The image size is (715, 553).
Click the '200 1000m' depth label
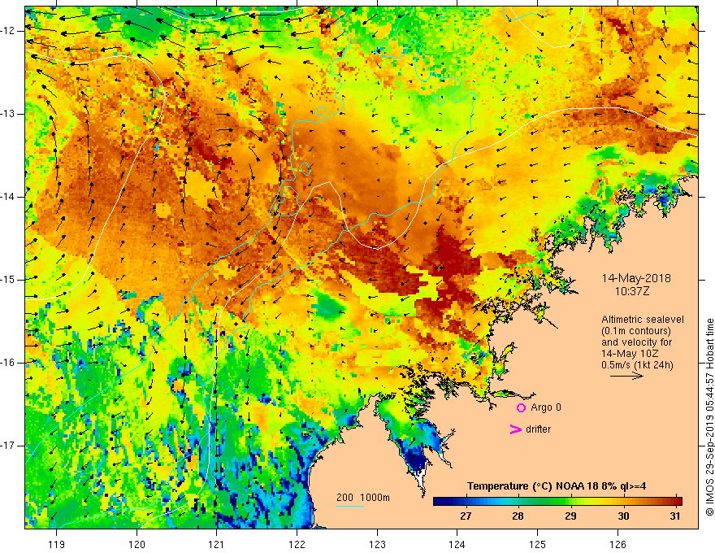[x=363, y=498]
